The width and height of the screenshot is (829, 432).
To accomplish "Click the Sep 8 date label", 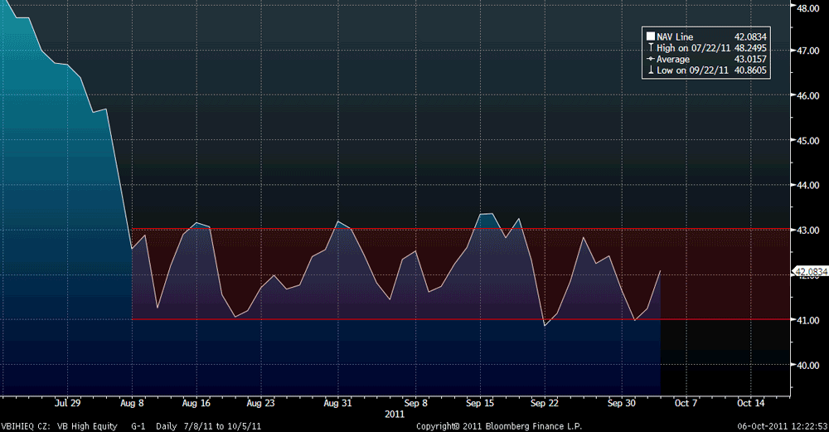I will click(415, 403).
